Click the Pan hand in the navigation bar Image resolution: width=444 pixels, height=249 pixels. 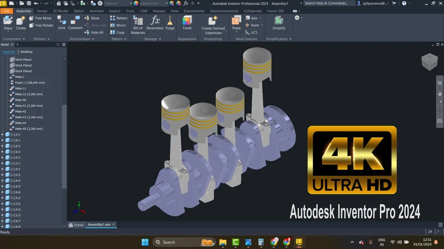click(440, 93)
